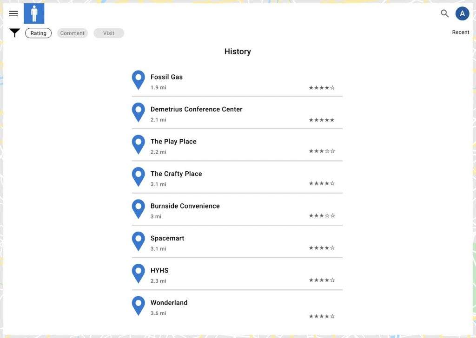Screen dimensions: 476x338
Task: Open search with the magnifier icon
Action: point(444,13)
